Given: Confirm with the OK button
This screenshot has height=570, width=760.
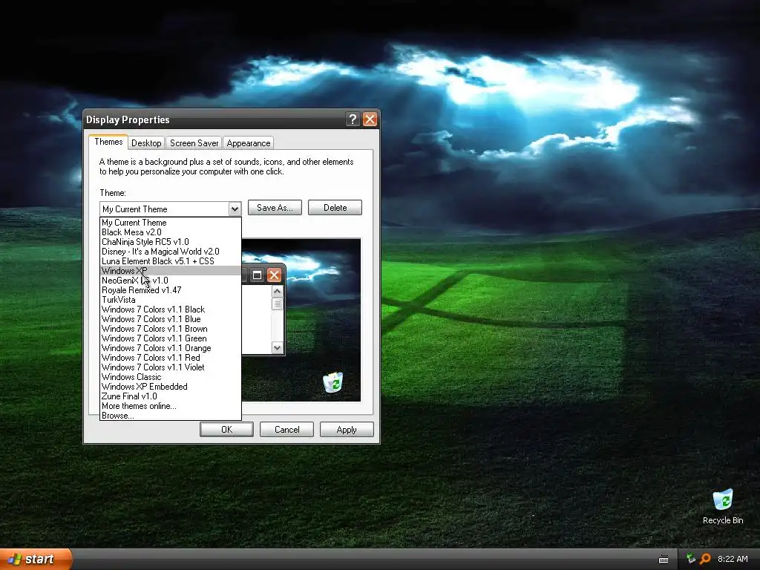Looking at the screenshot, I should 226,430.
